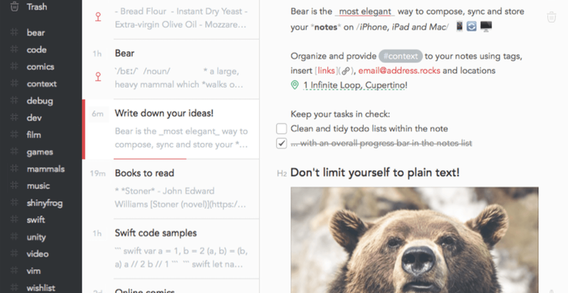Click the red pin icon on Bread Flour note
Image resolution: width=568 pixels, height=293 pixels.
(x=98, y=17)
